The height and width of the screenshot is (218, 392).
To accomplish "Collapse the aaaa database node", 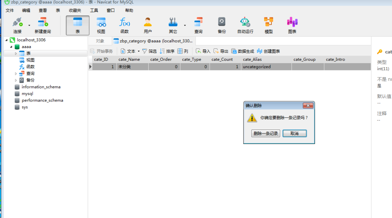I will [x=11, y=47].
